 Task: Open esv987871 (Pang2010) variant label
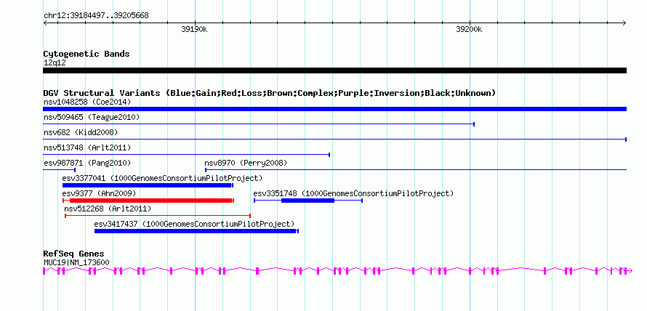(87, 163)
